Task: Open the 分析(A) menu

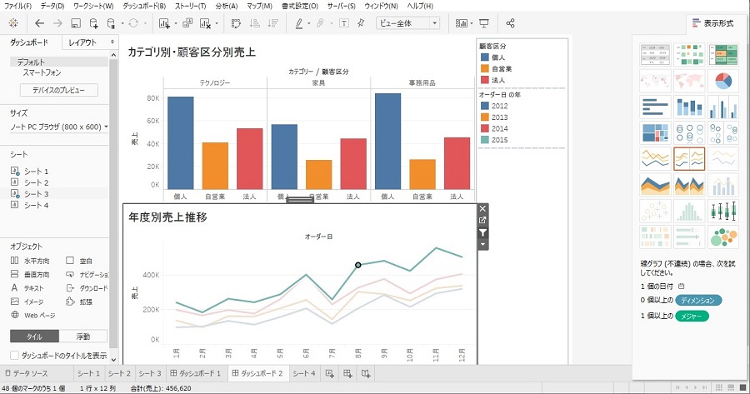Action: (x=226, y=6)
